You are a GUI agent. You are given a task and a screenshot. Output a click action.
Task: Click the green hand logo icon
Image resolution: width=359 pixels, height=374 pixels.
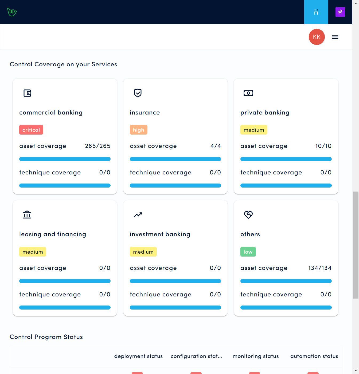pyautogui.click(x=12, y=12)
